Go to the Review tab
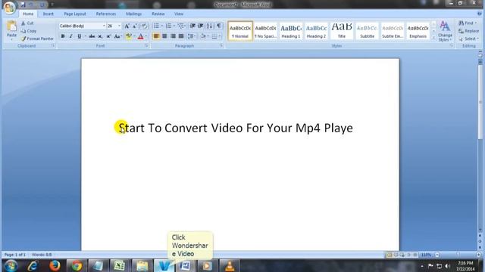485x272 pixels. (158, 14)
